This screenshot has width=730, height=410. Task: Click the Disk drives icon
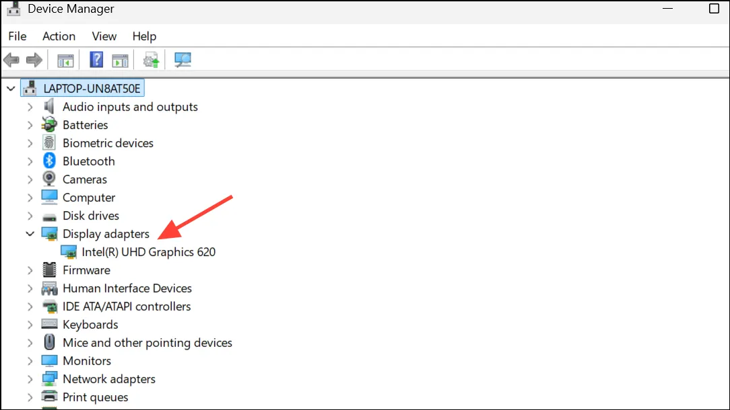click(x=49, y=217)
